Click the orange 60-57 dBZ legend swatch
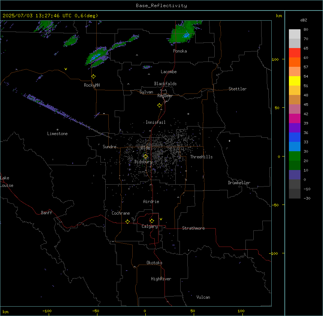The height and width of the screenshot is (316, 323). [x=295, y=62]
